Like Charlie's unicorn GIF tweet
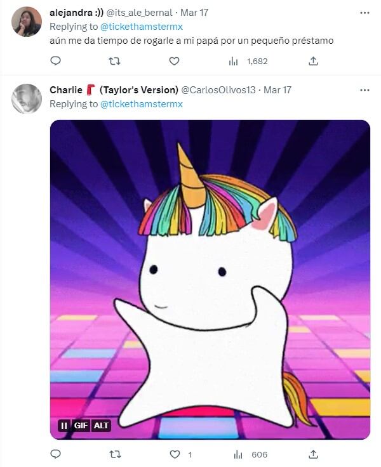381x467 pixels. [175, 454]
